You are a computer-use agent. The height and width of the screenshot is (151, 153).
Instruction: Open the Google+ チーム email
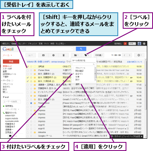(85, 136)
